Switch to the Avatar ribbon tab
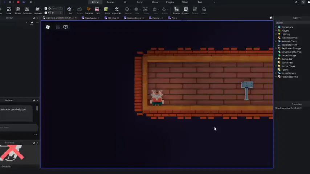The height and width of the screenshot is (174, 310). point(110,2)
